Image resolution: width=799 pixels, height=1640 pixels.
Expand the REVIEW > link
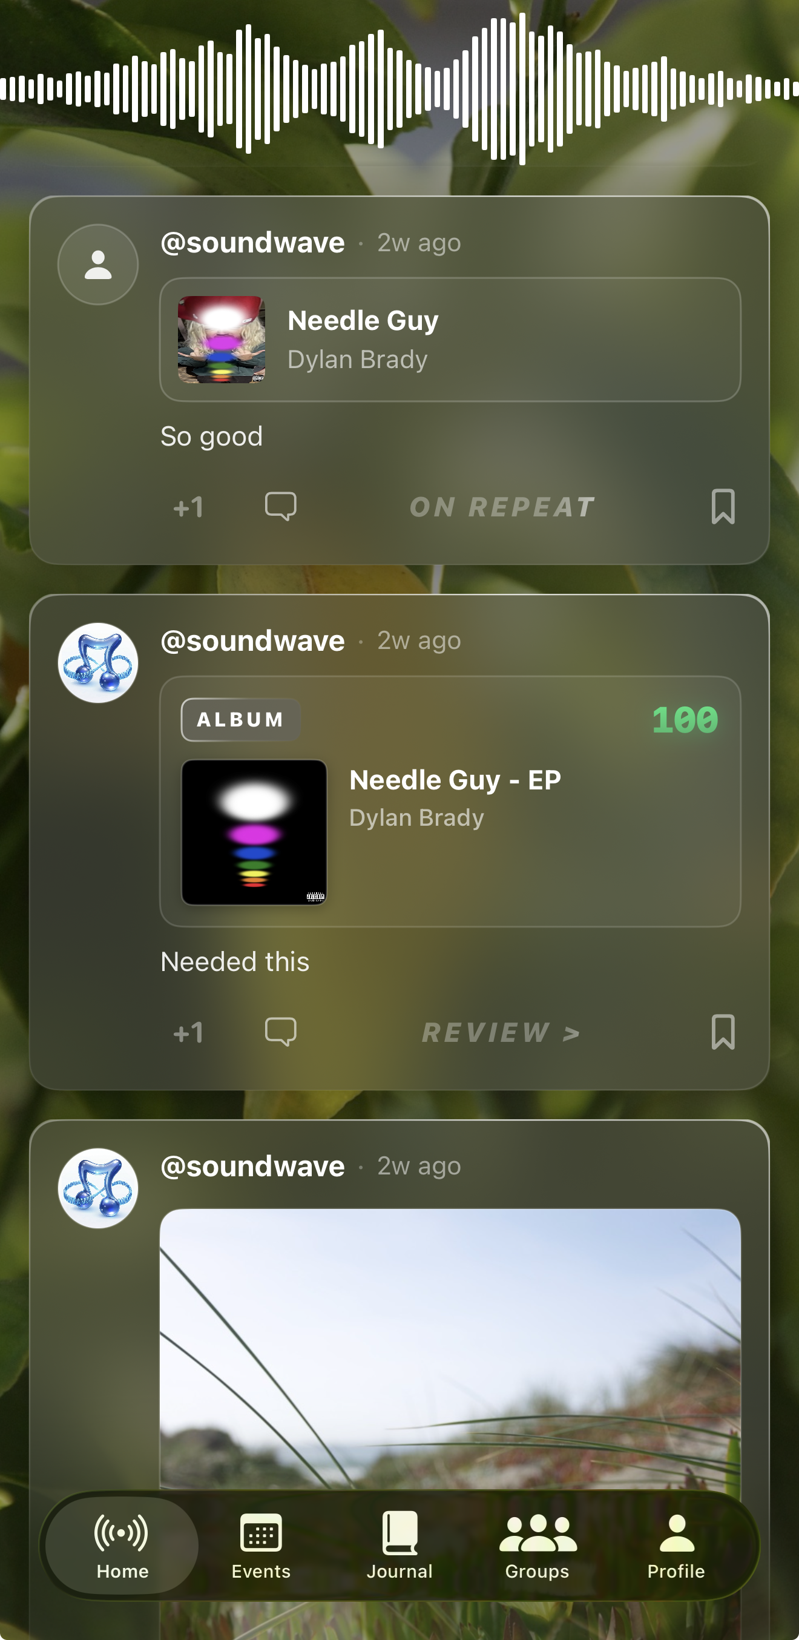[x=501, y=1033]
